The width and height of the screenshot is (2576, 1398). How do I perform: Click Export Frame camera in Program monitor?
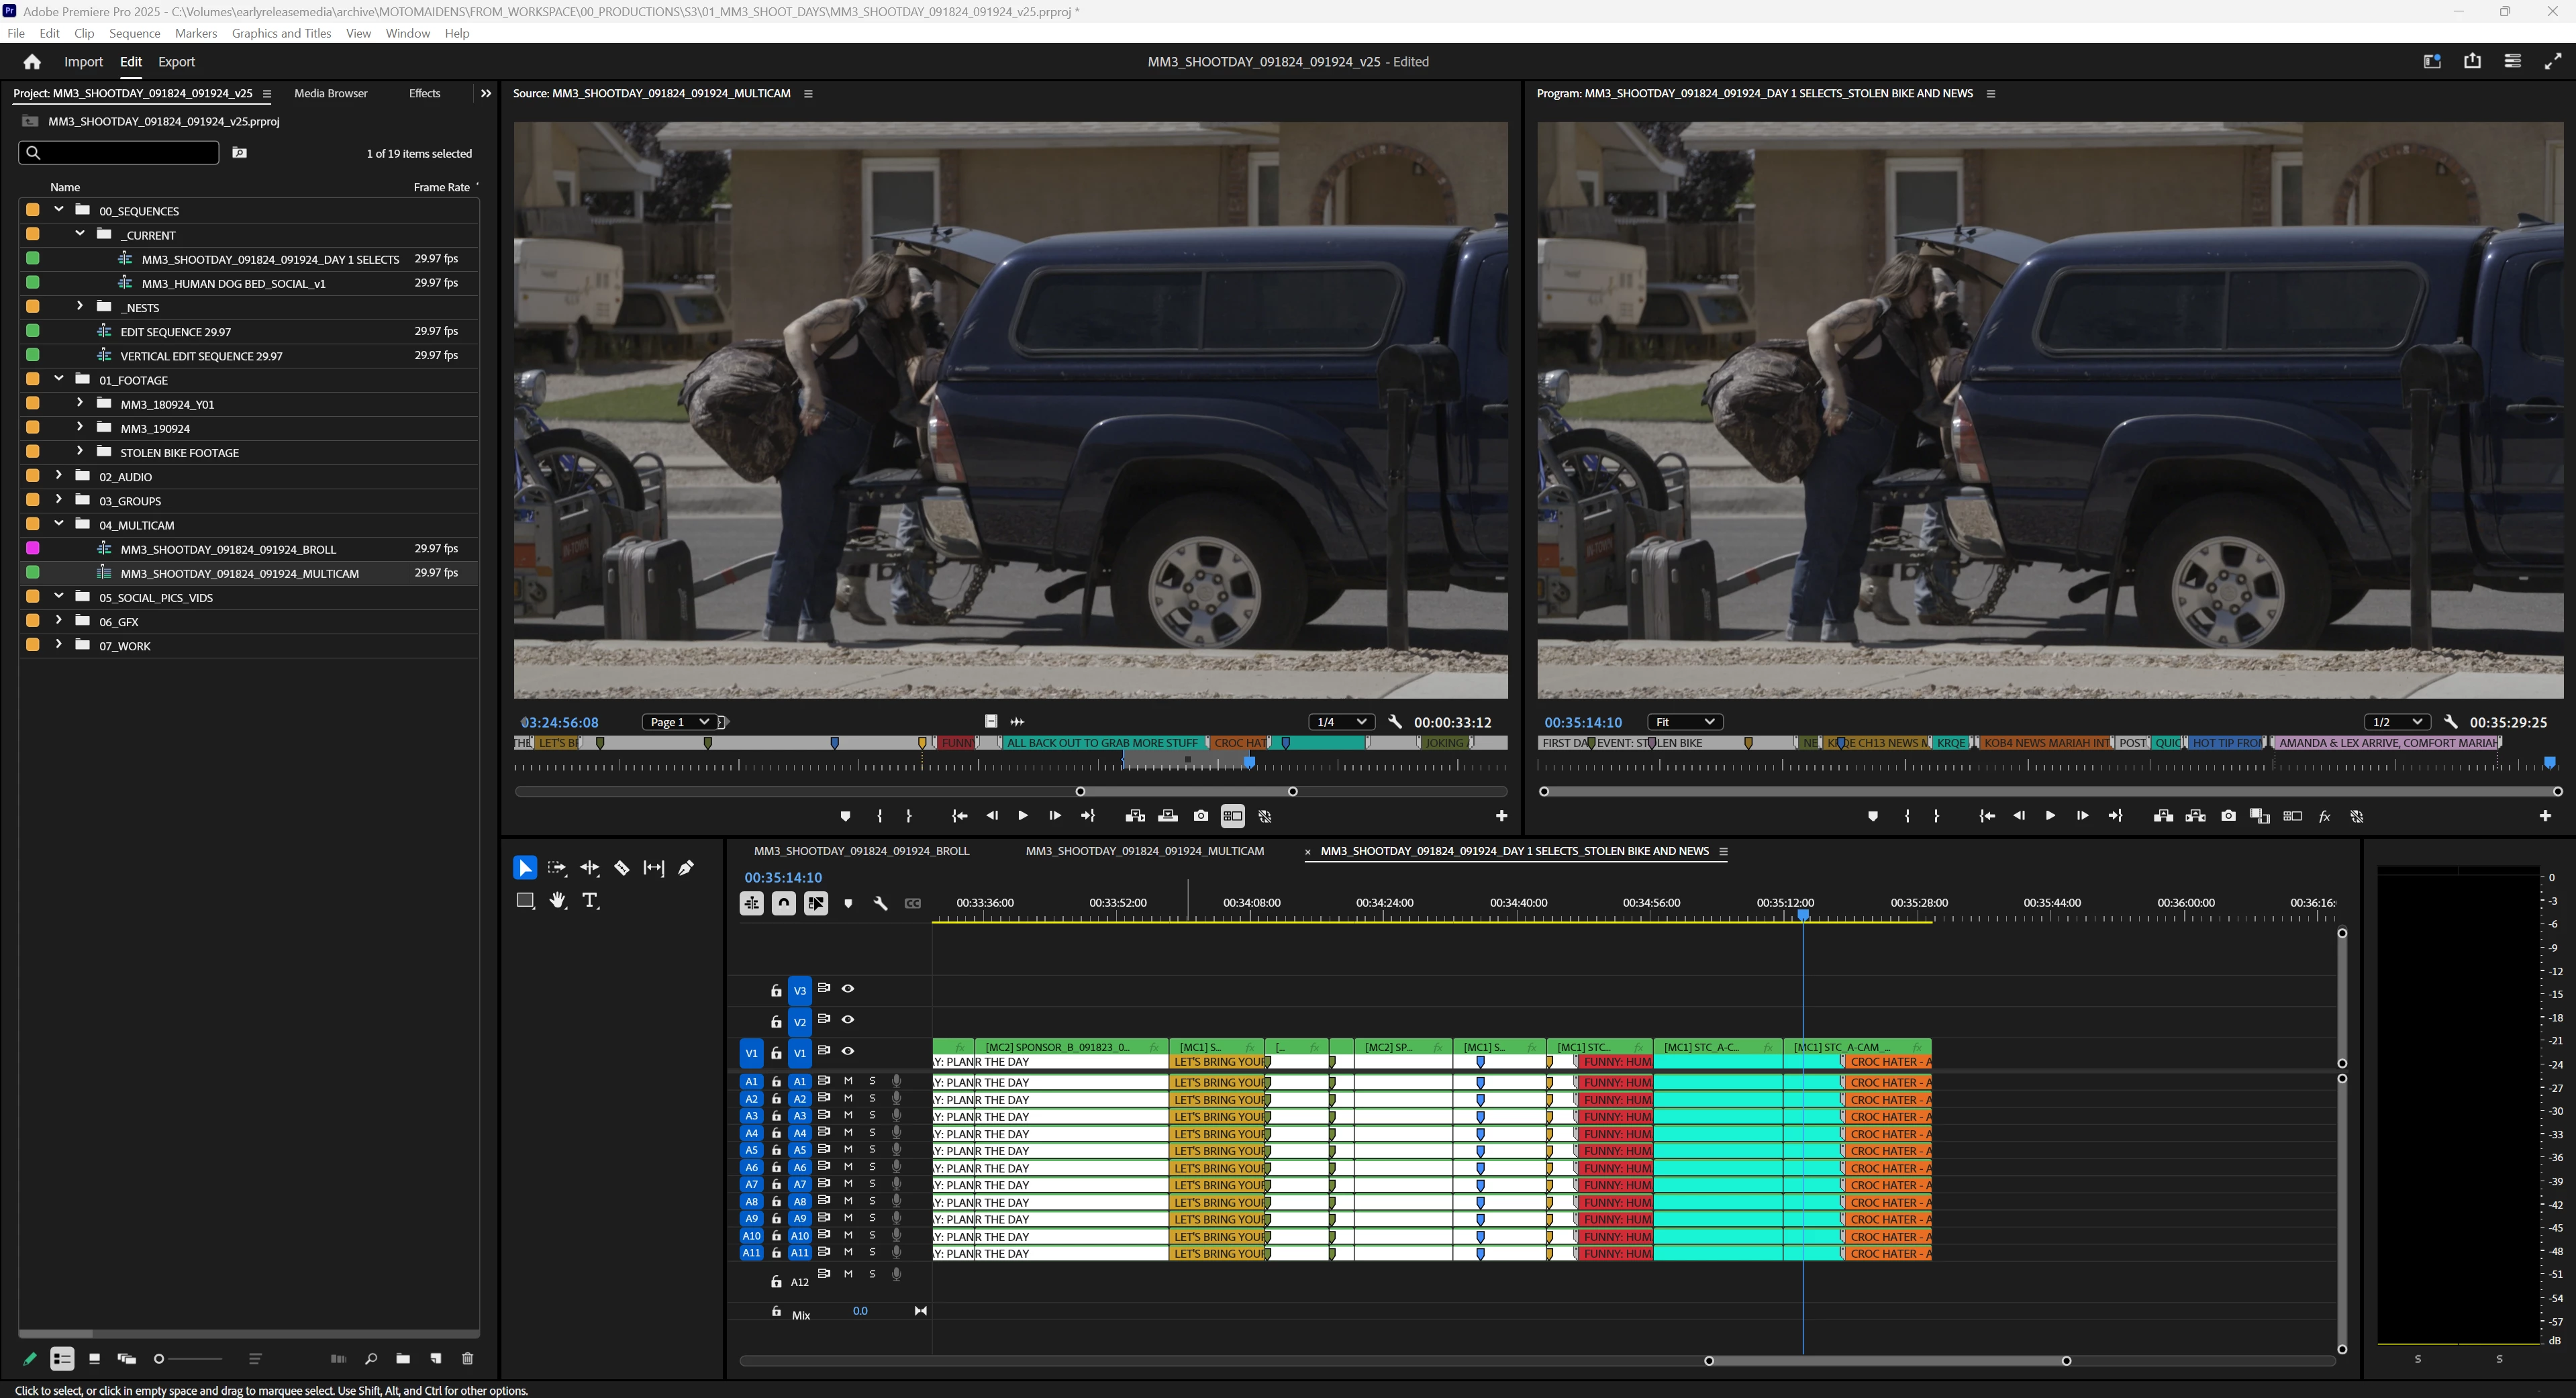tap(2228, 816)
